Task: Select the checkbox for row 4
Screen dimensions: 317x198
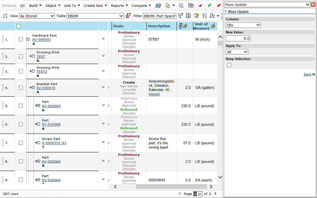Action: 21,88
